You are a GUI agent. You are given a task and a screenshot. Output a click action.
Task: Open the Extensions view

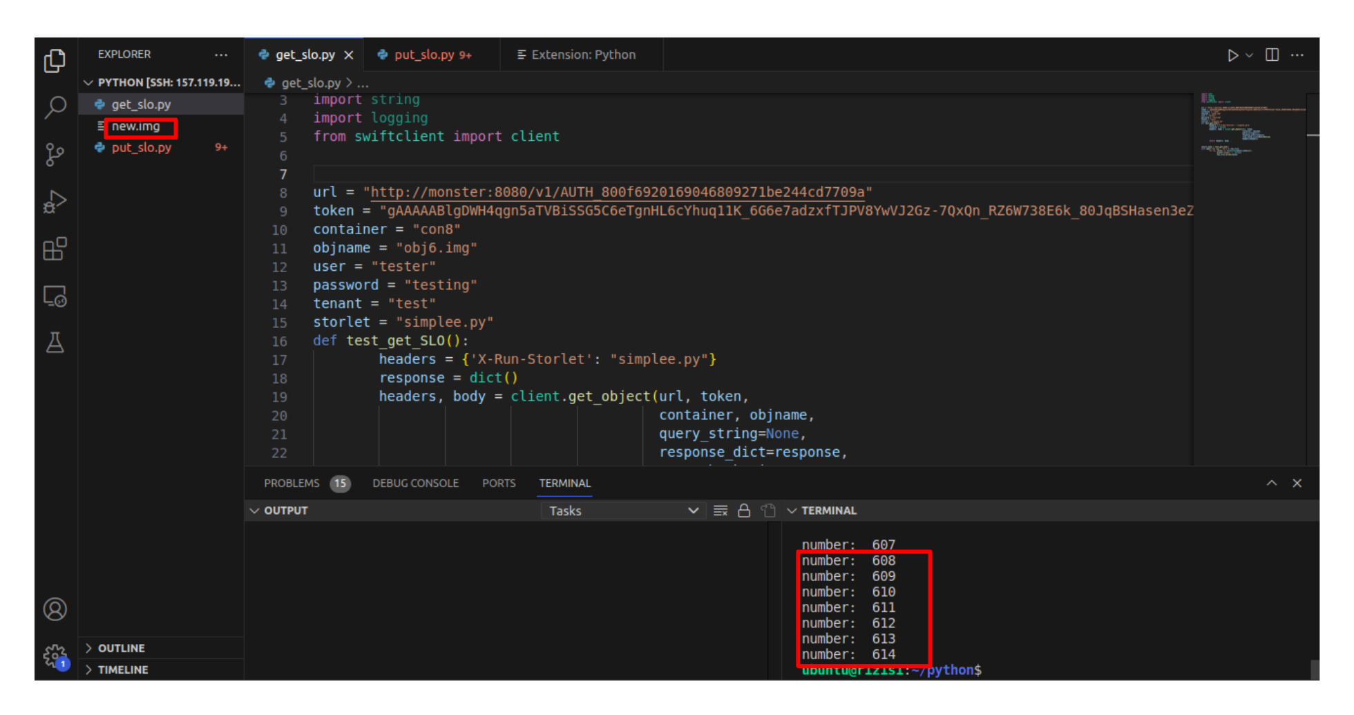pyautogui.click(x=55, y=249)
